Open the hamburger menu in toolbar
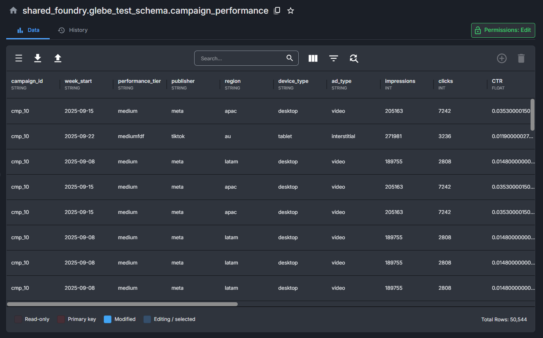Image resolution: width=543 pixels, height=338 pixels. (19, 58)
